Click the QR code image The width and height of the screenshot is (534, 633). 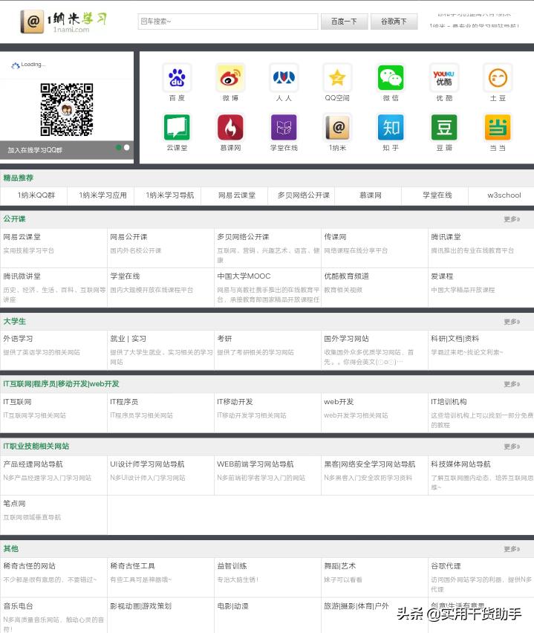pyautogui.click(x=67, y=109)
